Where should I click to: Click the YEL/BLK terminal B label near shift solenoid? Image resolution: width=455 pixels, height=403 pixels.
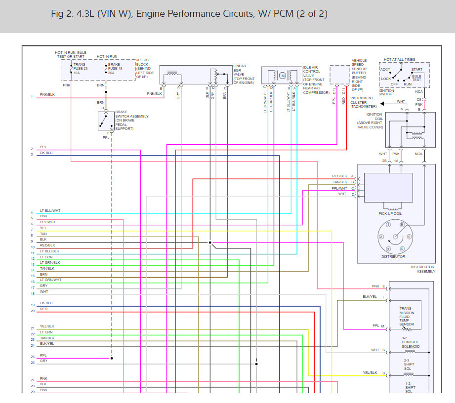point(374,372)
